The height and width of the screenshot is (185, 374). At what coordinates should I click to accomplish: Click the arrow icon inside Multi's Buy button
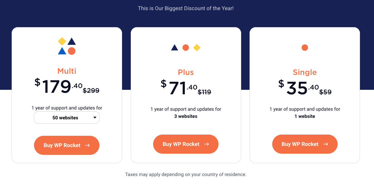click(x=87, y=145)
